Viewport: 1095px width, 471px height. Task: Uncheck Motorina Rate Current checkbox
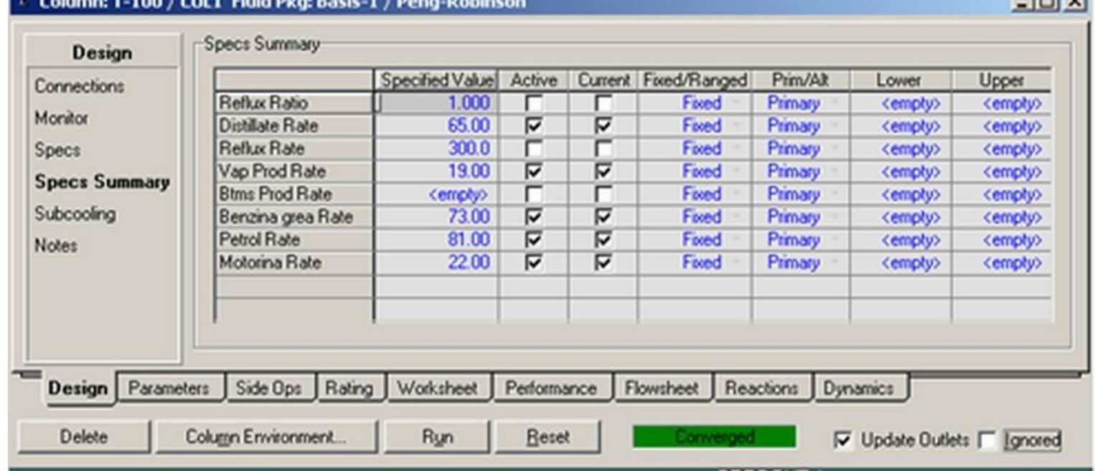tap(603, 263)
